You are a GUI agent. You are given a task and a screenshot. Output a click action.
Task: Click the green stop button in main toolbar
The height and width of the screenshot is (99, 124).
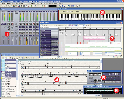click(42, 6)
